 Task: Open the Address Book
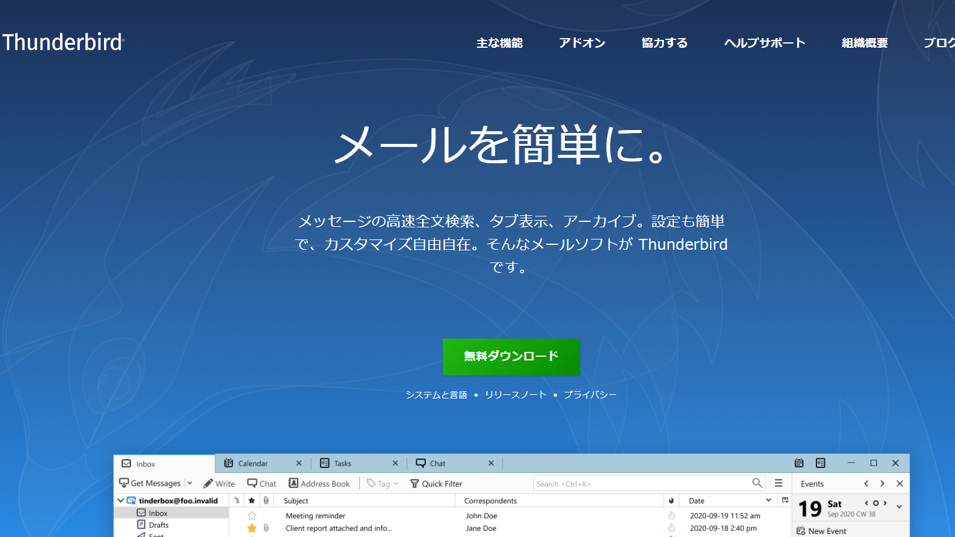coord(319,484)
